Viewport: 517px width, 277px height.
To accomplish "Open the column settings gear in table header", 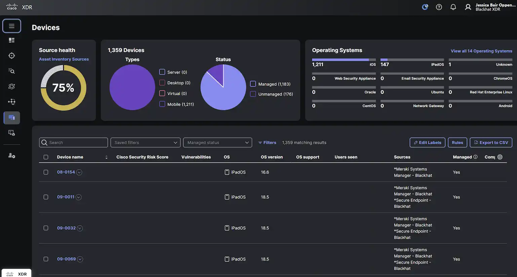I will click(500, 157).
